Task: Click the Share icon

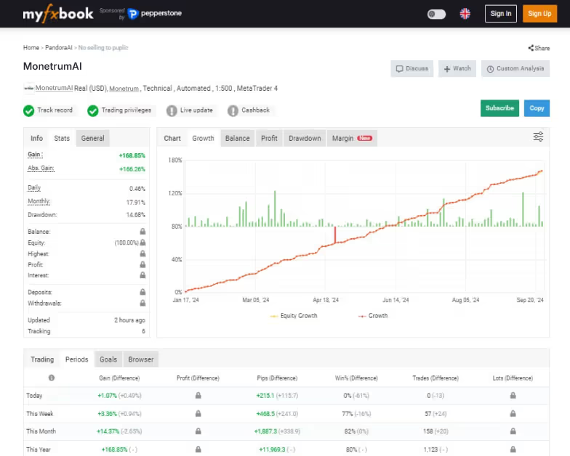Action: [x=531, y=48]
